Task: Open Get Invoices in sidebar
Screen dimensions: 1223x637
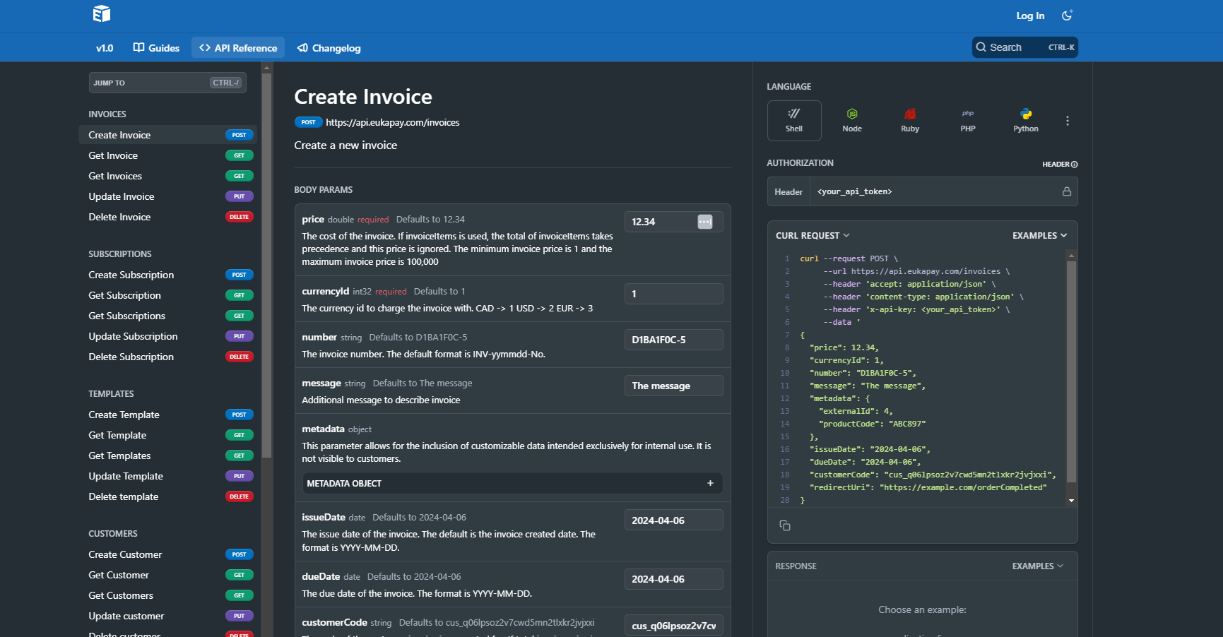Action: [167, 176]
